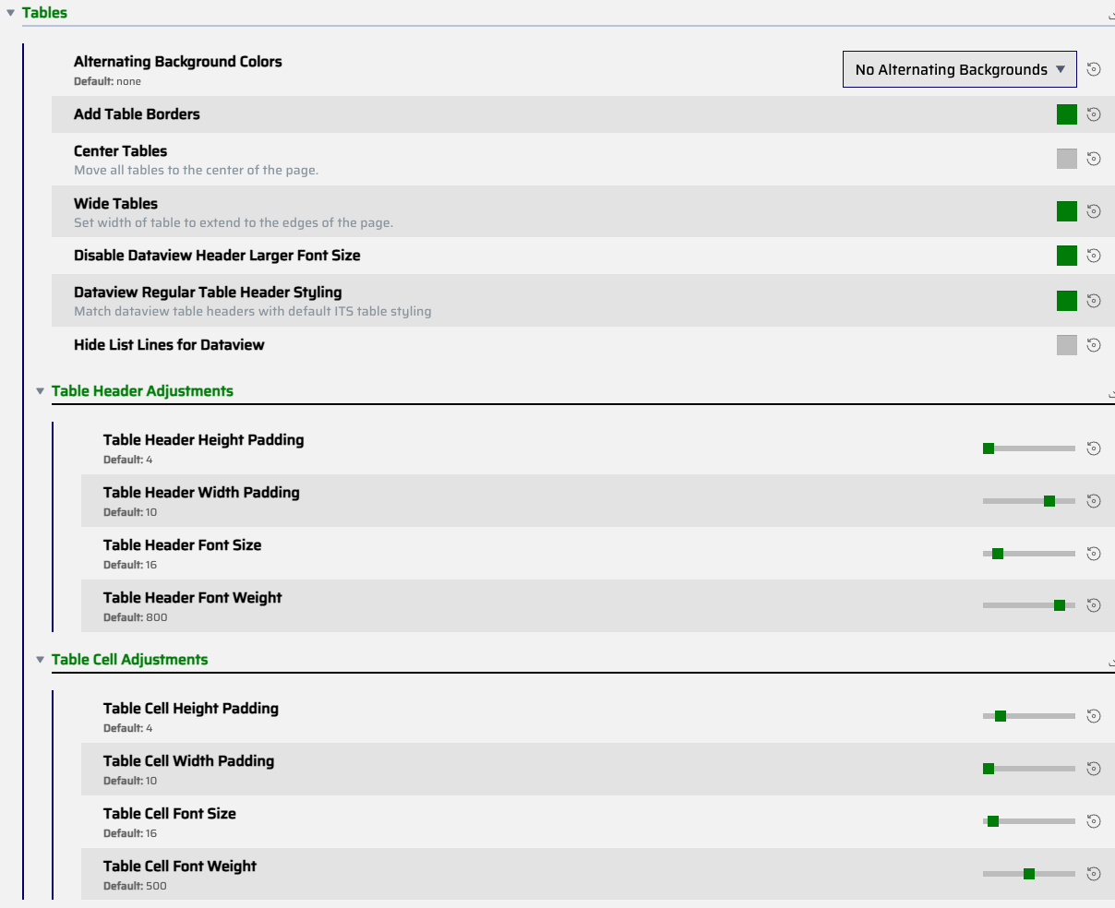This screenshot has height=908, width=1115.
Task: Reset Dataview Regular Table Header Styling
Action: 1094,301
